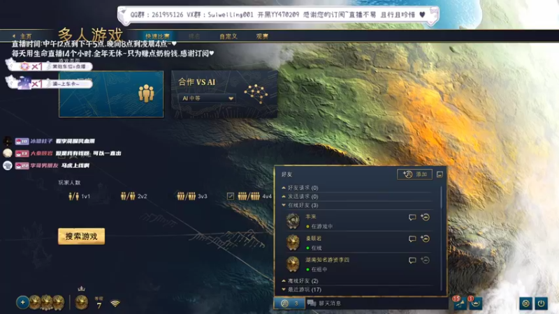Image resolution: width=559 pixels, height=314 pixels.
Task: Click the 在游戏中 status text
Action: pyautogui.click(x=322, y=226)
